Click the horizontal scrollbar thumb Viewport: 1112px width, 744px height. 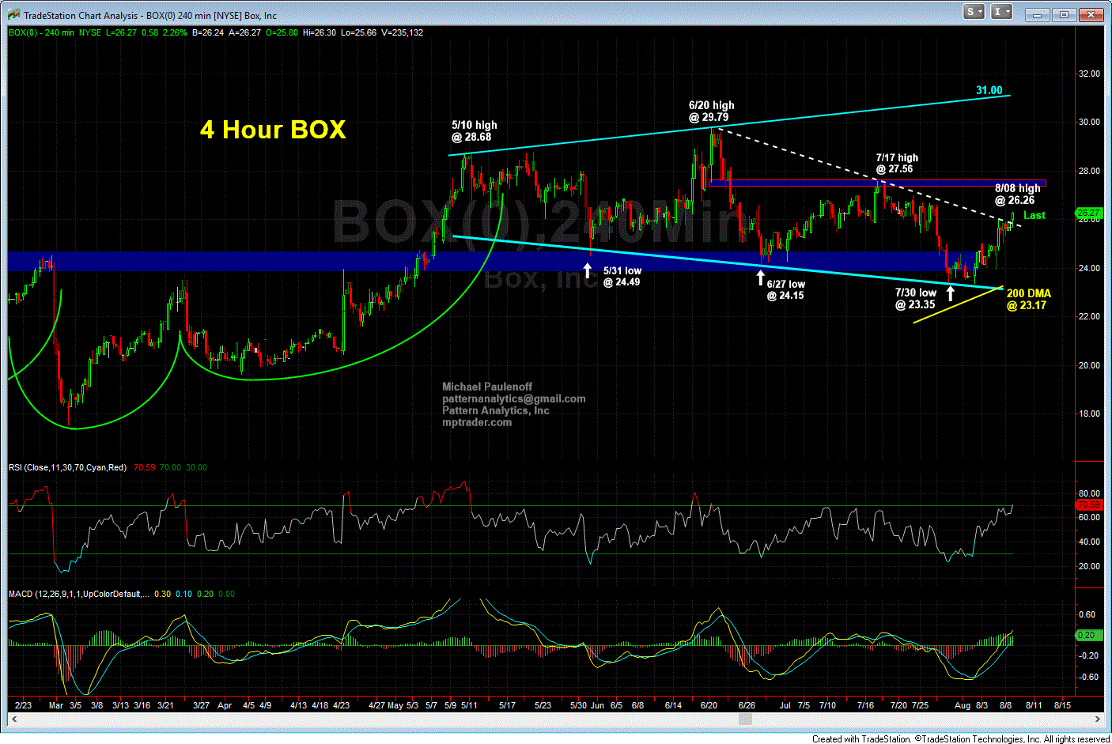[x=745, y=719]
